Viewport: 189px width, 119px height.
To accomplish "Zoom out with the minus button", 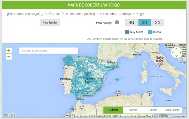I will point(9,56).
